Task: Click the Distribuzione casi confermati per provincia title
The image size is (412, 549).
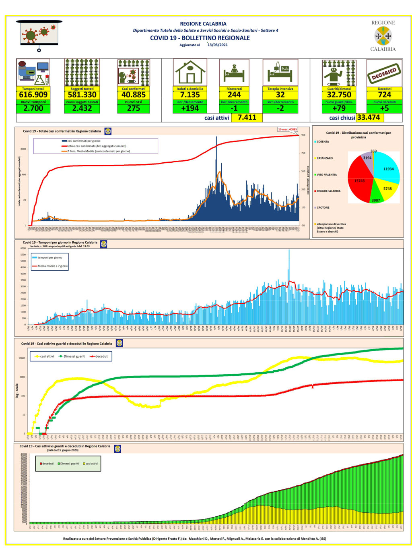Action: [358, 135]
